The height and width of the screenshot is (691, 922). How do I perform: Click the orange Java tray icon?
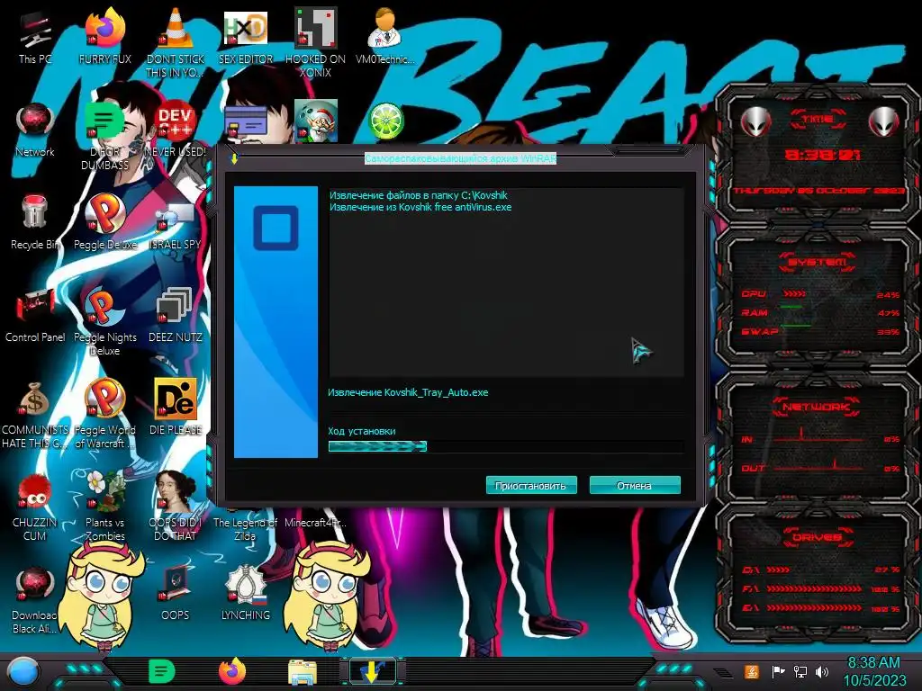click(x=751, y=671)
